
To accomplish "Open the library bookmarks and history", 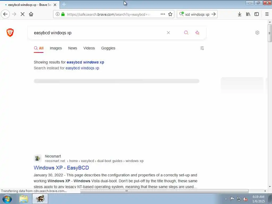I will pyautogui.click(x=248, y=14).
